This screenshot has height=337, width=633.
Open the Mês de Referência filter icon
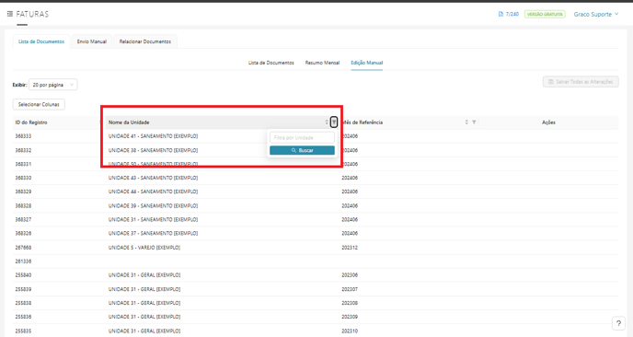(474, 122)
